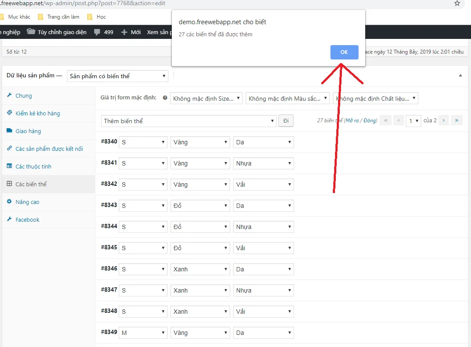The height and width of the screenshot is (347, 471).
Task: Click Xem sản phẩm in admin bar
Action: click(x=159, y=32)
